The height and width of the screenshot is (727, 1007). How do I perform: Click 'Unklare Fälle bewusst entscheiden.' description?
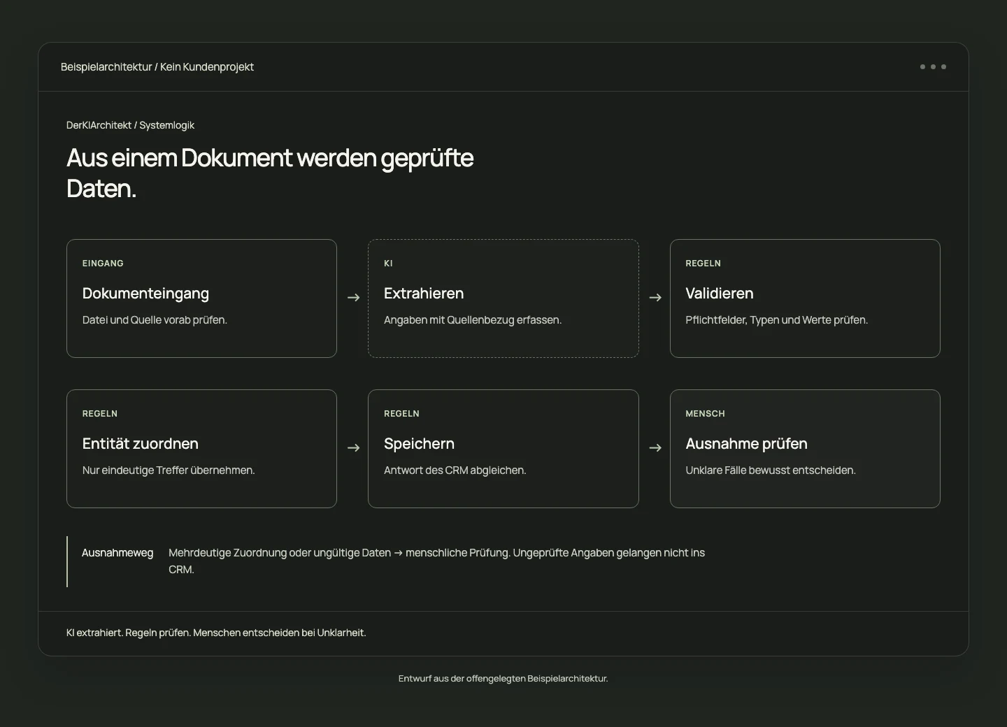(x=771, y=470)
